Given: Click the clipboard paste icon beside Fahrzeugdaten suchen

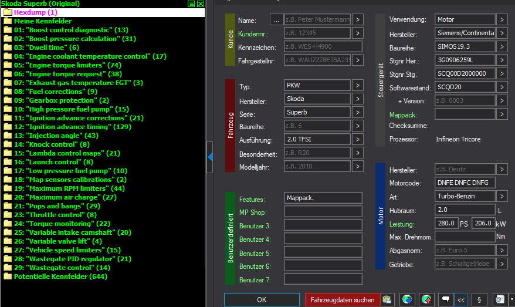Looking at the screenshot, I should pyautogui.click(x=387, y=300).
